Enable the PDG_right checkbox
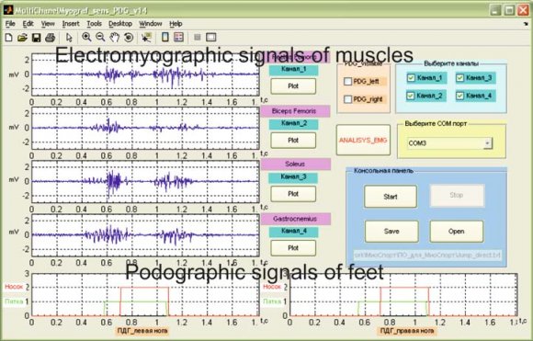This screenshot has height=341, width=533. 347,99
